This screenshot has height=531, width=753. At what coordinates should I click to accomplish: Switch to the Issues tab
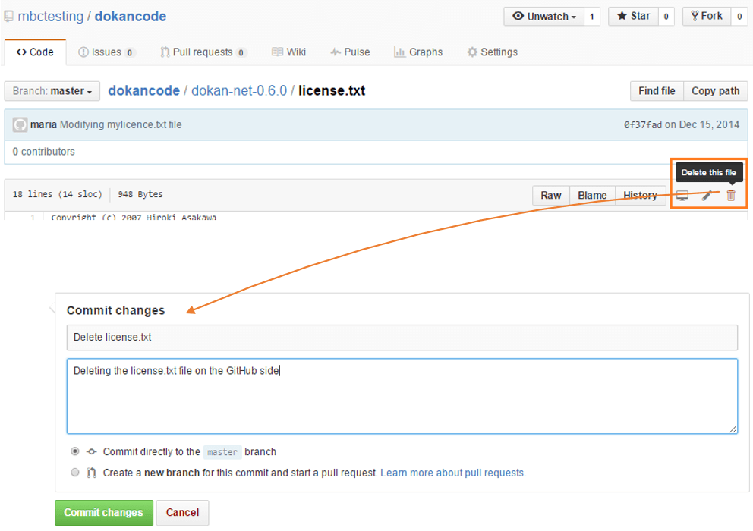click(106, 52)
